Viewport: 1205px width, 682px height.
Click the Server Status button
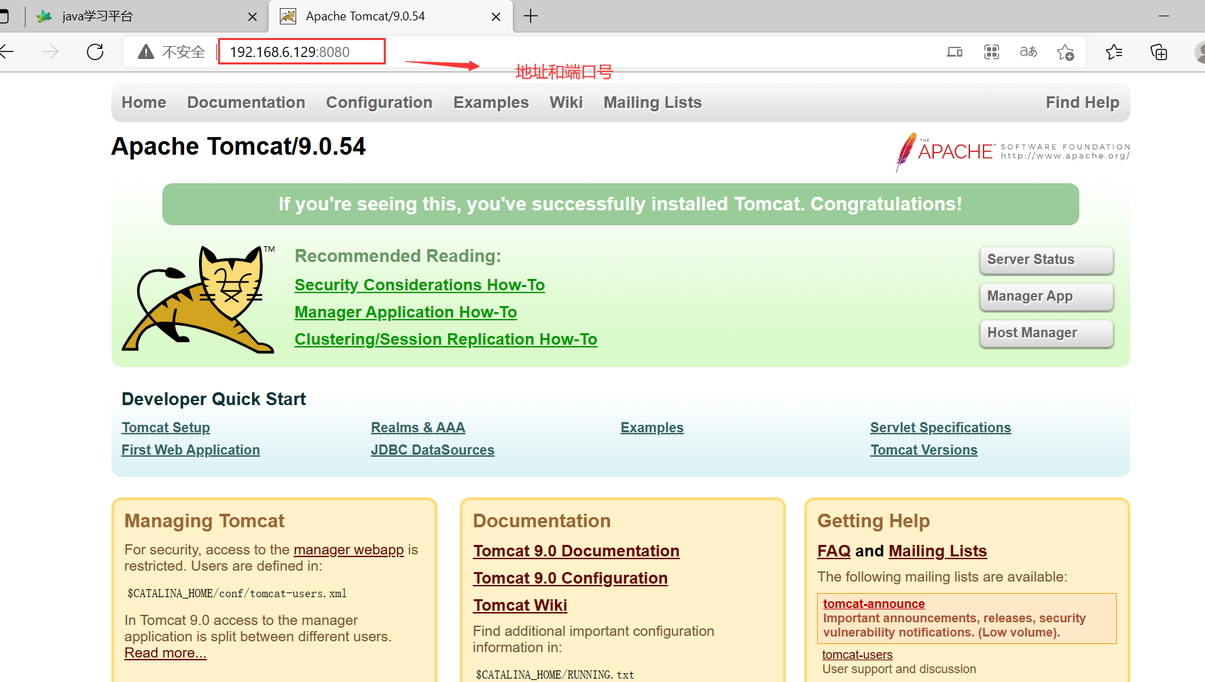point(1046,260)
